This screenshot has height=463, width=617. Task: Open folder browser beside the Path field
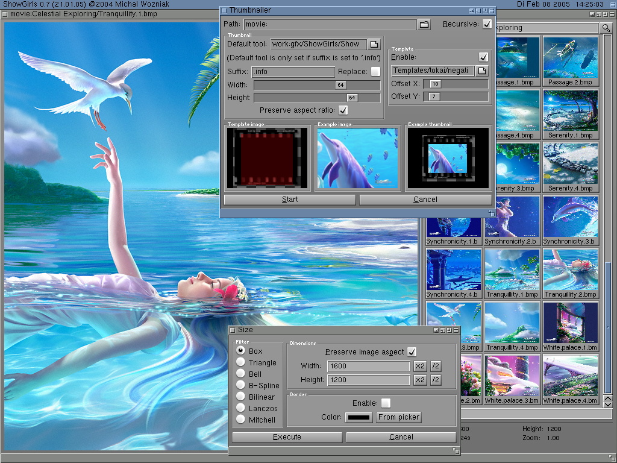(x=425, y=25)
